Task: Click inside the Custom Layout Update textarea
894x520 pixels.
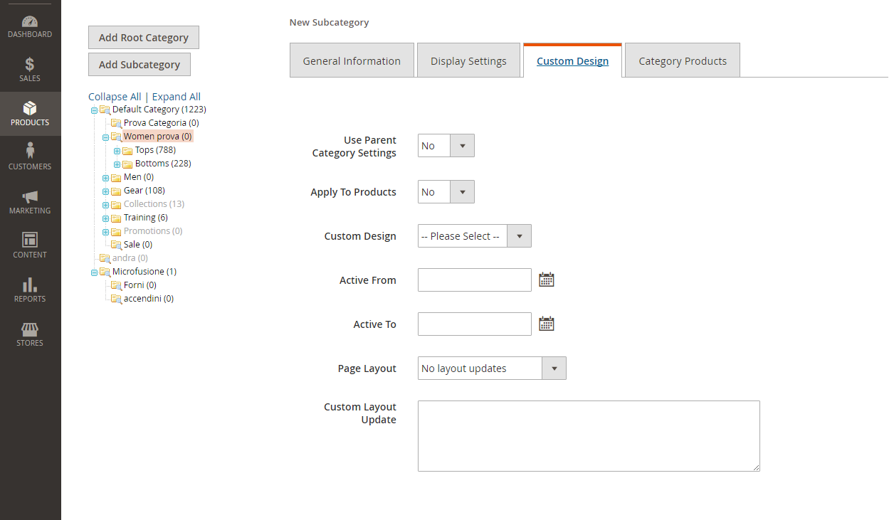Action: click(589, 436)
